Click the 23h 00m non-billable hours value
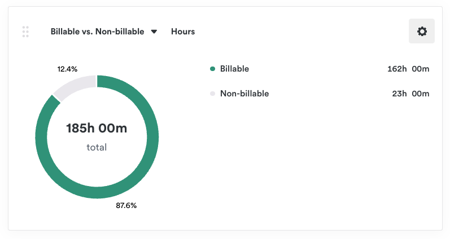 pos(410,94)
